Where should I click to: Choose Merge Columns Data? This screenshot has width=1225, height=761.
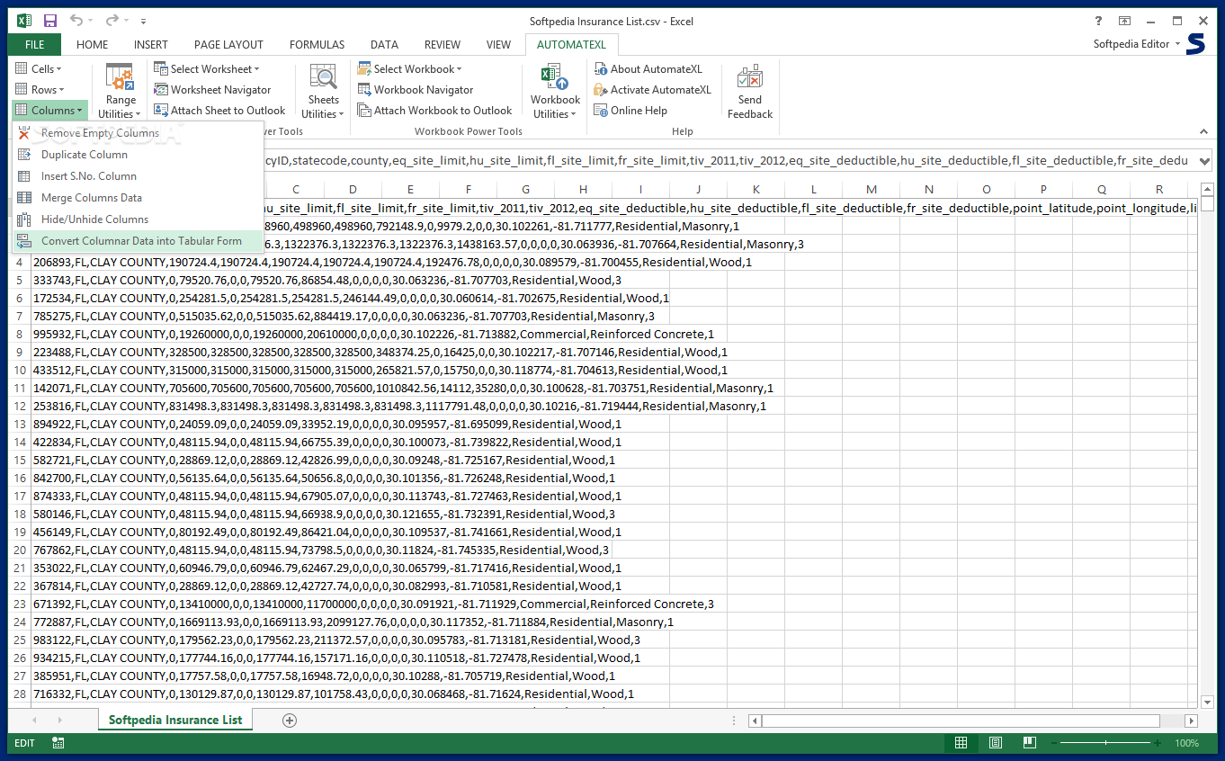[138, 198]
